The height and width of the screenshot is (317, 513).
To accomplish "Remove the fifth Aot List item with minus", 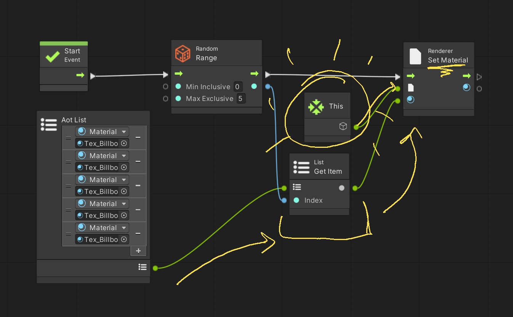I will 138,234.
